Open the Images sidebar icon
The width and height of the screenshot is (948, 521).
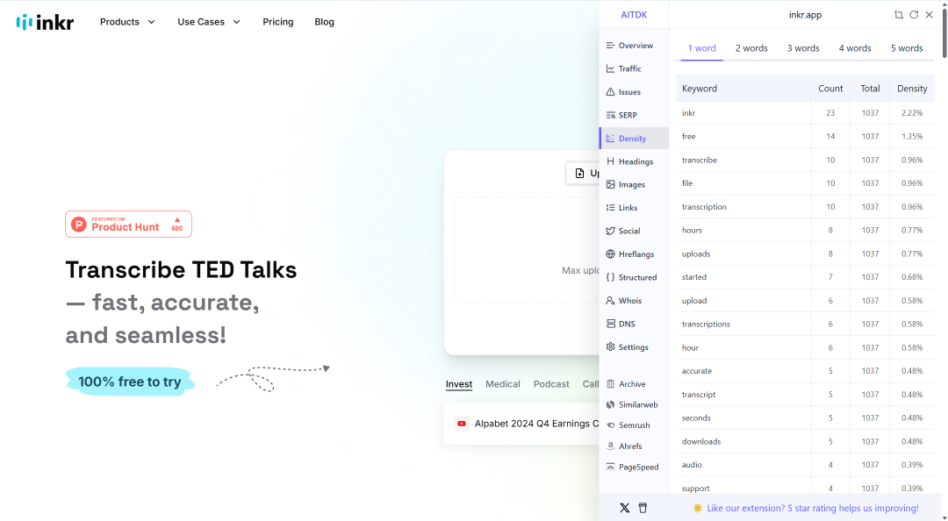pyautogui.click(x=611, y=184)
